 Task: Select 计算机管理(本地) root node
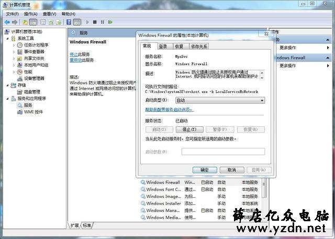[x=27, y=32]
